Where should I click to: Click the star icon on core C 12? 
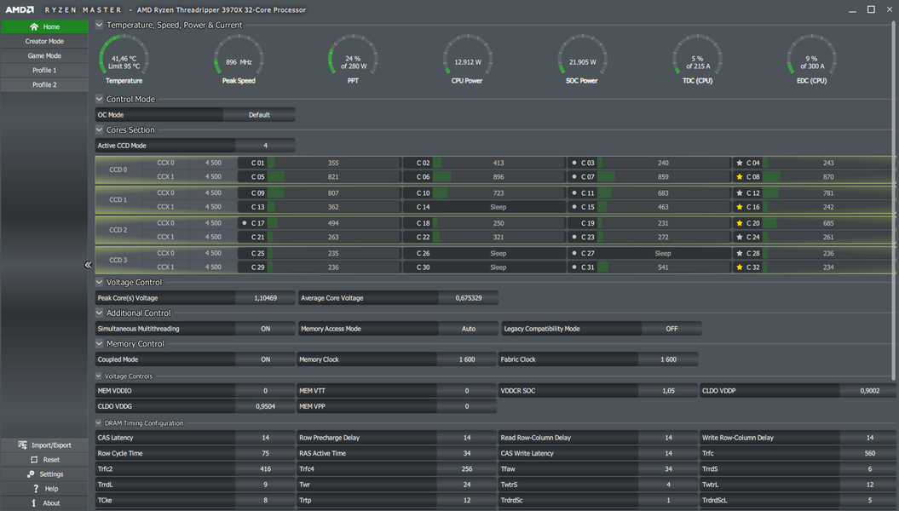point(740,193)
